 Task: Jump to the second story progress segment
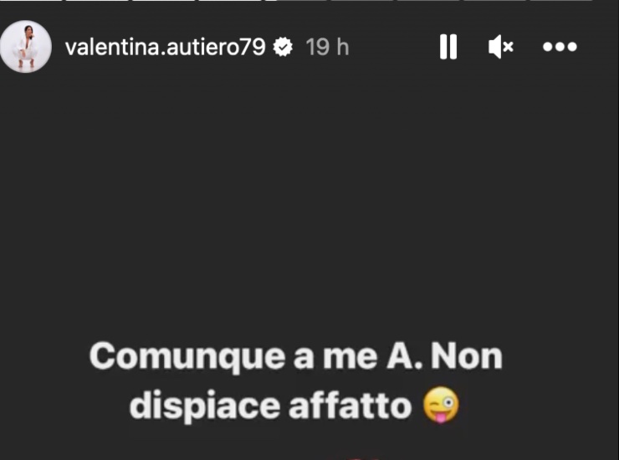[97, 1]
